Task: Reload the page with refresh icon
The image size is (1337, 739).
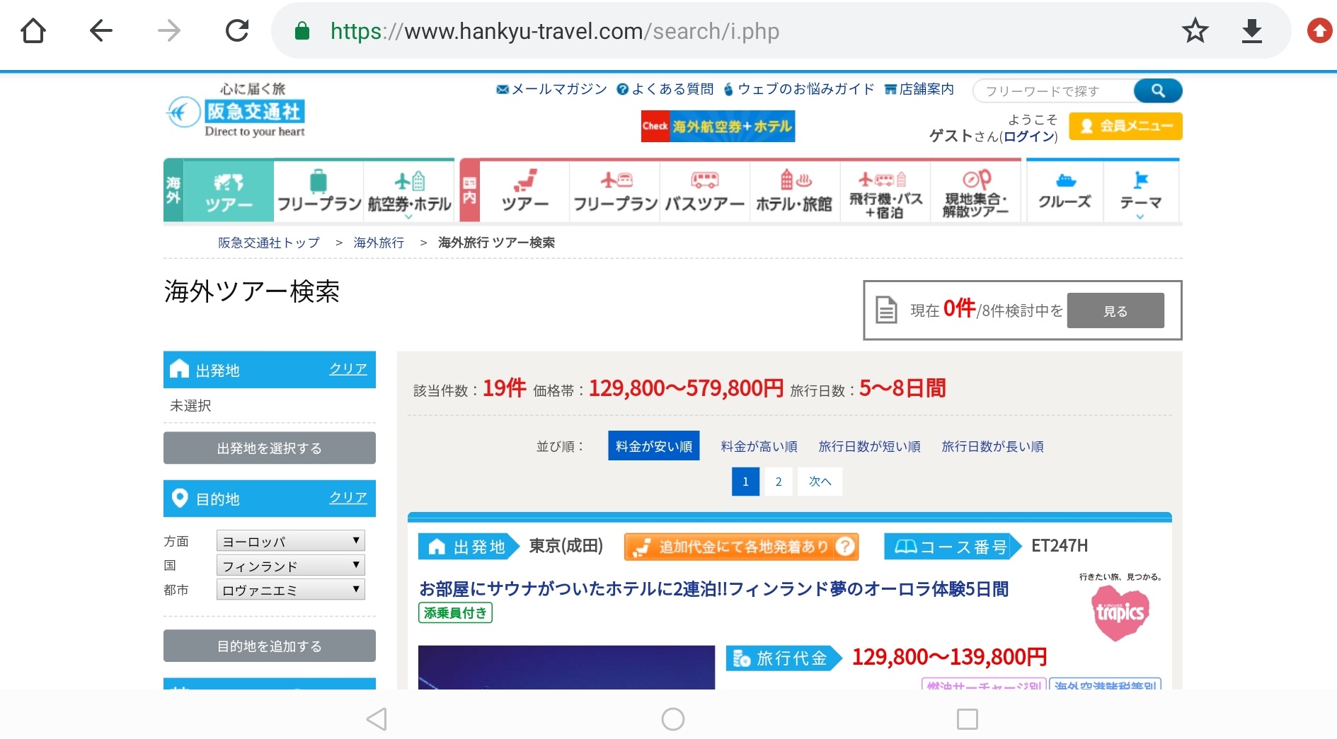Action: tap(237, 31)
